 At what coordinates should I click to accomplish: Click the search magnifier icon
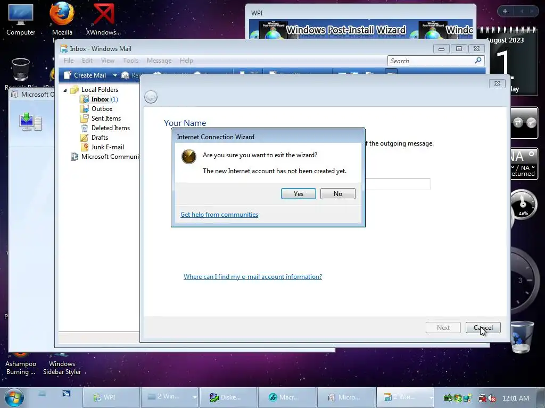click(x=478, y=61)
